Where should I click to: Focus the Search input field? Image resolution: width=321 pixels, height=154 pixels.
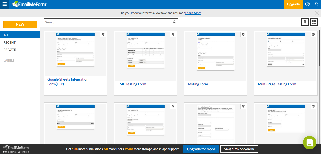pyautogui.click(x=111, y=22)
